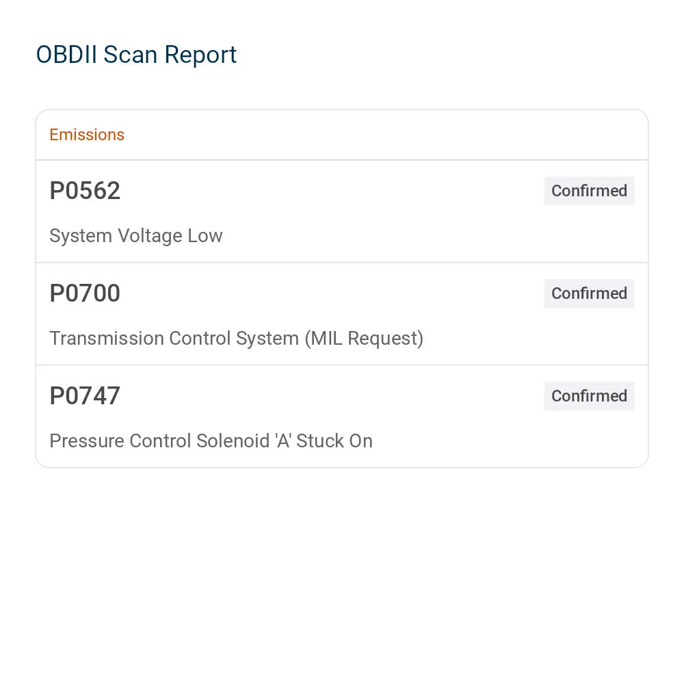Screen dimensions: 684x684
Task: Open the P0562 trouble code entry
Action: click(x=342, y=211)
